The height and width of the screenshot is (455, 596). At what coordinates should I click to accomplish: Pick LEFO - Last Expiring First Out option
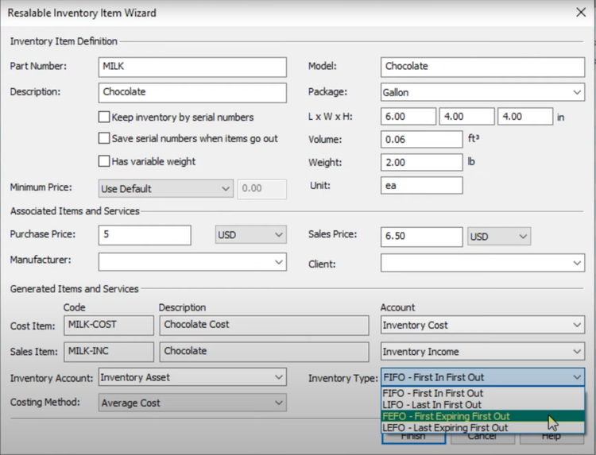[x=445, y=428]
